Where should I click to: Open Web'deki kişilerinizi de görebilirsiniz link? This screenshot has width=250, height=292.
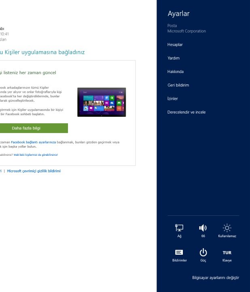[x=36, y=155]
